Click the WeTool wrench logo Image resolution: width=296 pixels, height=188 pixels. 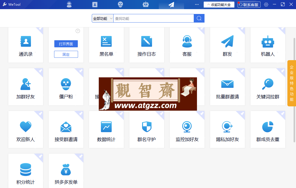coord(5,4)
